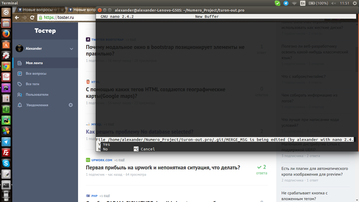Open Маленький дистрибутив Linux question link
Image resolution: width=359 pixels, height=202 pixels.
click(x=311, y=147)
